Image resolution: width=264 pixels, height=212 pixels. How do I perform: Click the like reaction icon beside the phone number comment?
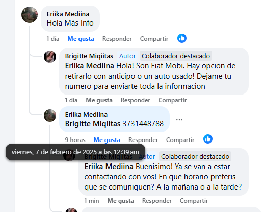click(x=208, y=139)
